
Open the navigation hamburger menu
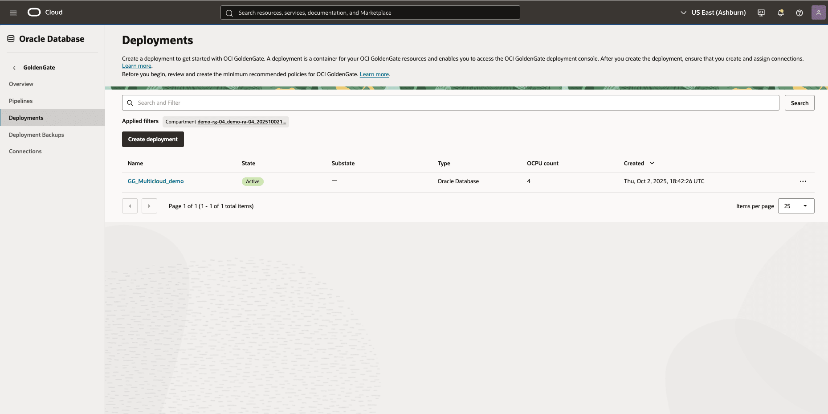13,12
